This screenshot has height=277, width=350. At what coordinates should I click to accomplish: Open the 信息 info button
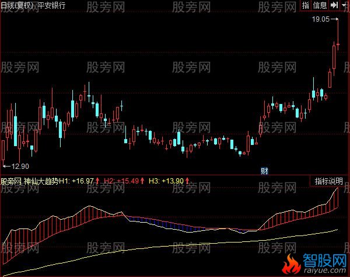[320, 5]
